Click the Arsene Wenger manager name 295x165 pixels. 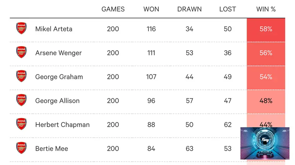point(59,53)
